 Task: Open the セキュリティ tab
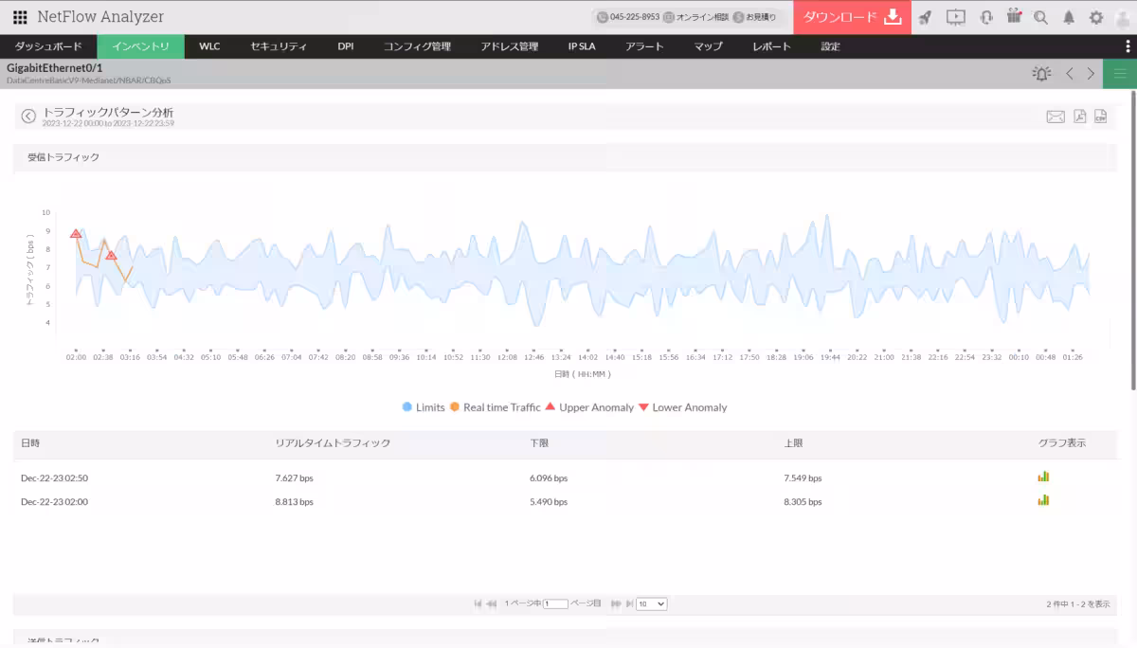pos(279,46)
